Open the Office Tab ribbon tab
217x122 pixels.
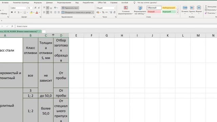coord(102,3)
